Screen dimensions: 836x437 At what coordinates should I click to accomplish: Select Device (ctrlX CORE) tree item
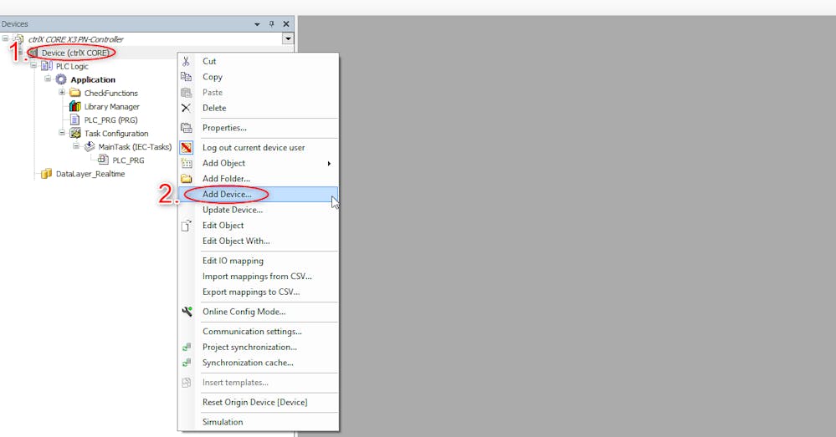pyautogui.click(x=75, y=53)
